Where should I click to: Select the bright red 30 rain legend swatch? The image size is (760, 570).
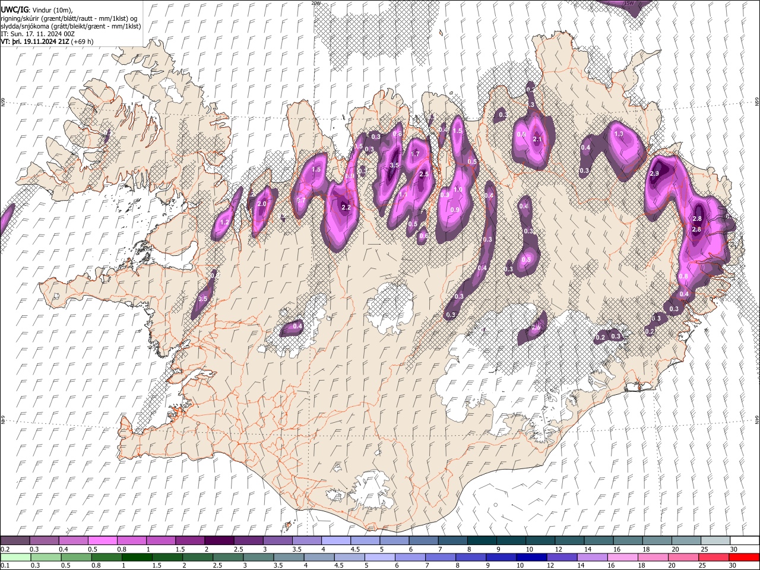coord(744,558)
